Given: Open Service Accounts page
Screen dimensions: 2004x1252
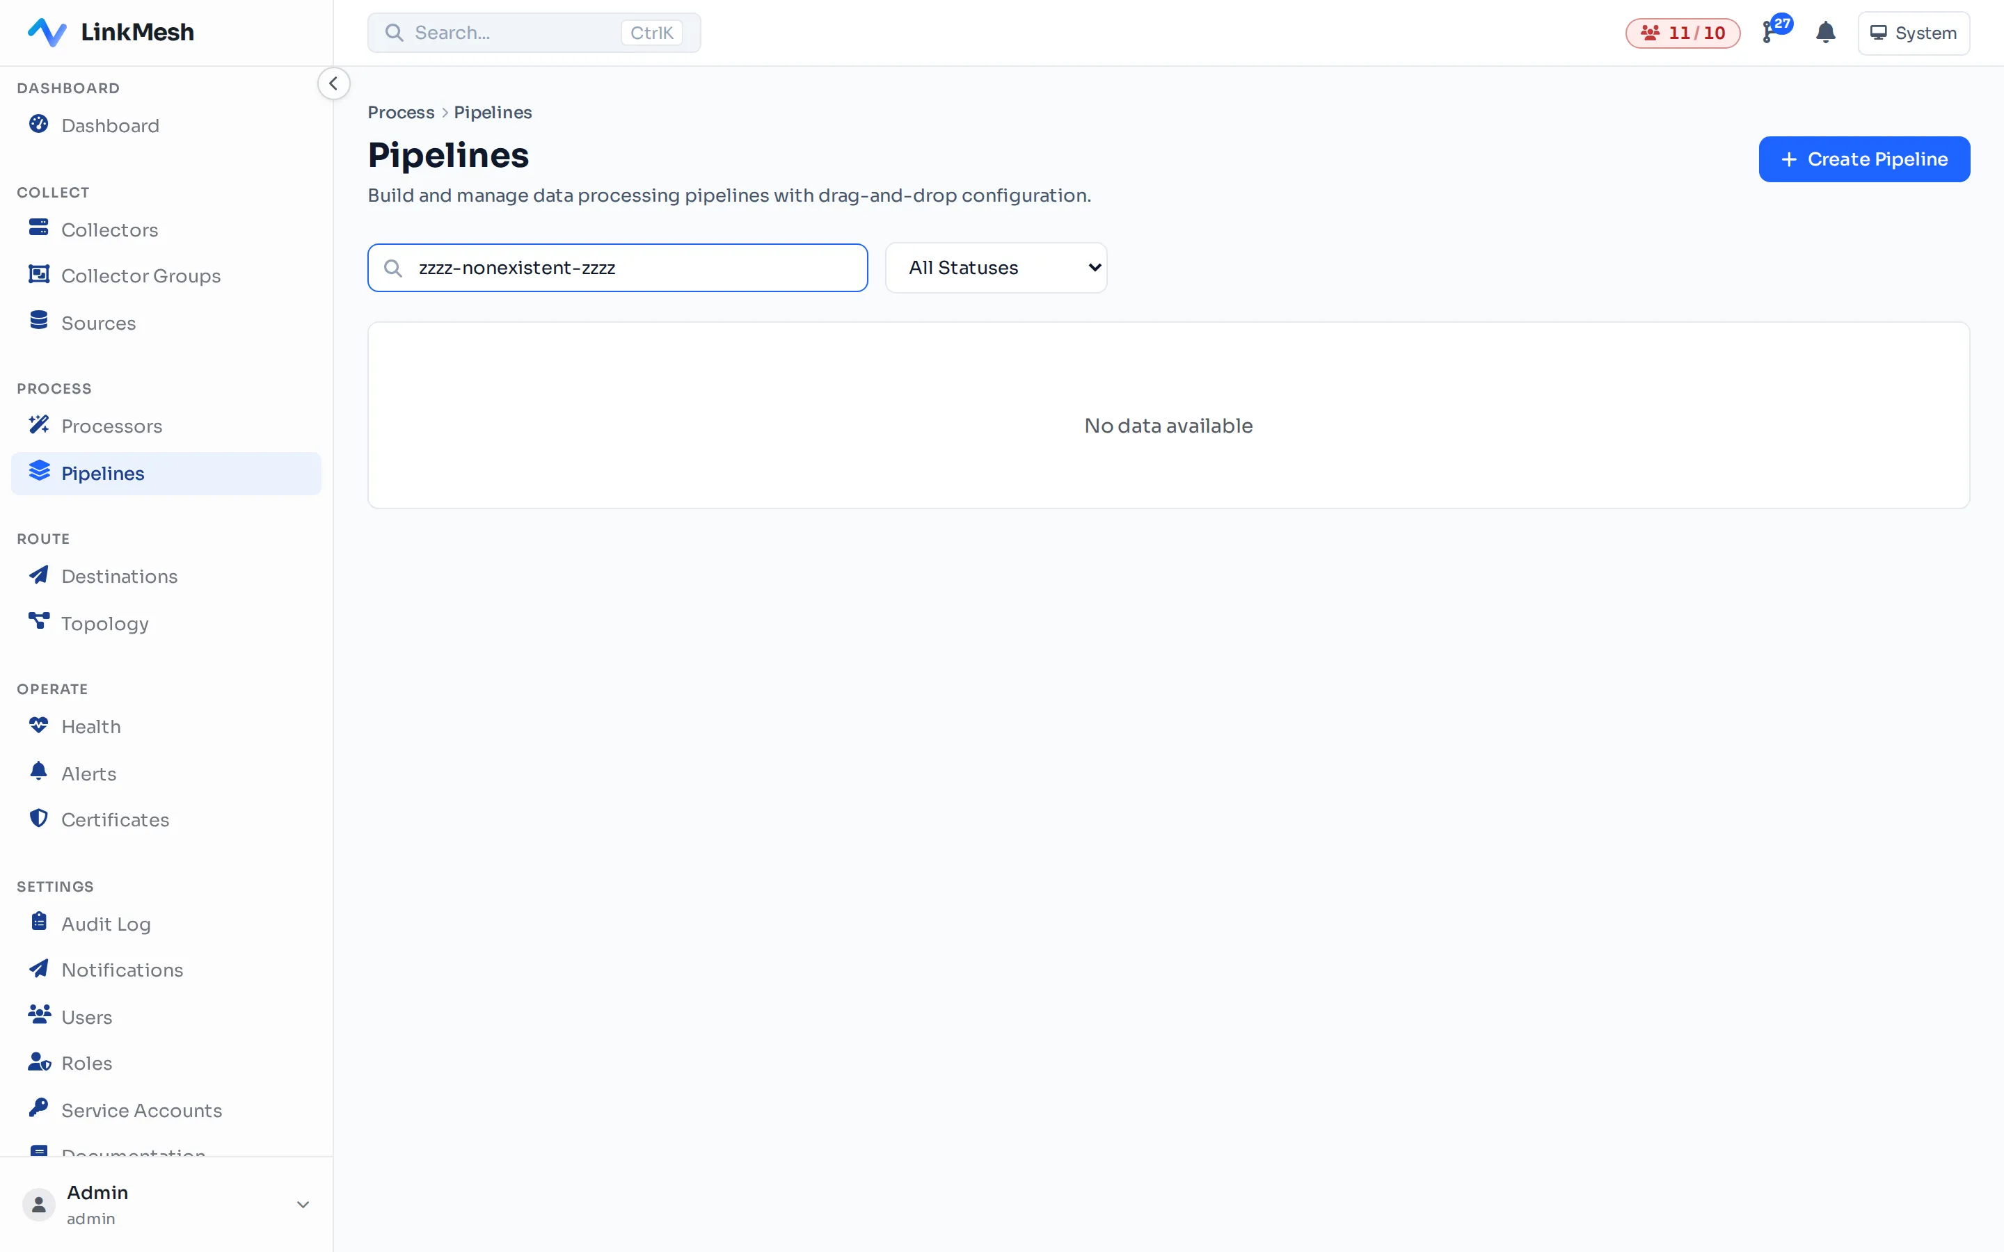Looking at the screenshot, I should pyautogui.click(x=166, y=1109).
